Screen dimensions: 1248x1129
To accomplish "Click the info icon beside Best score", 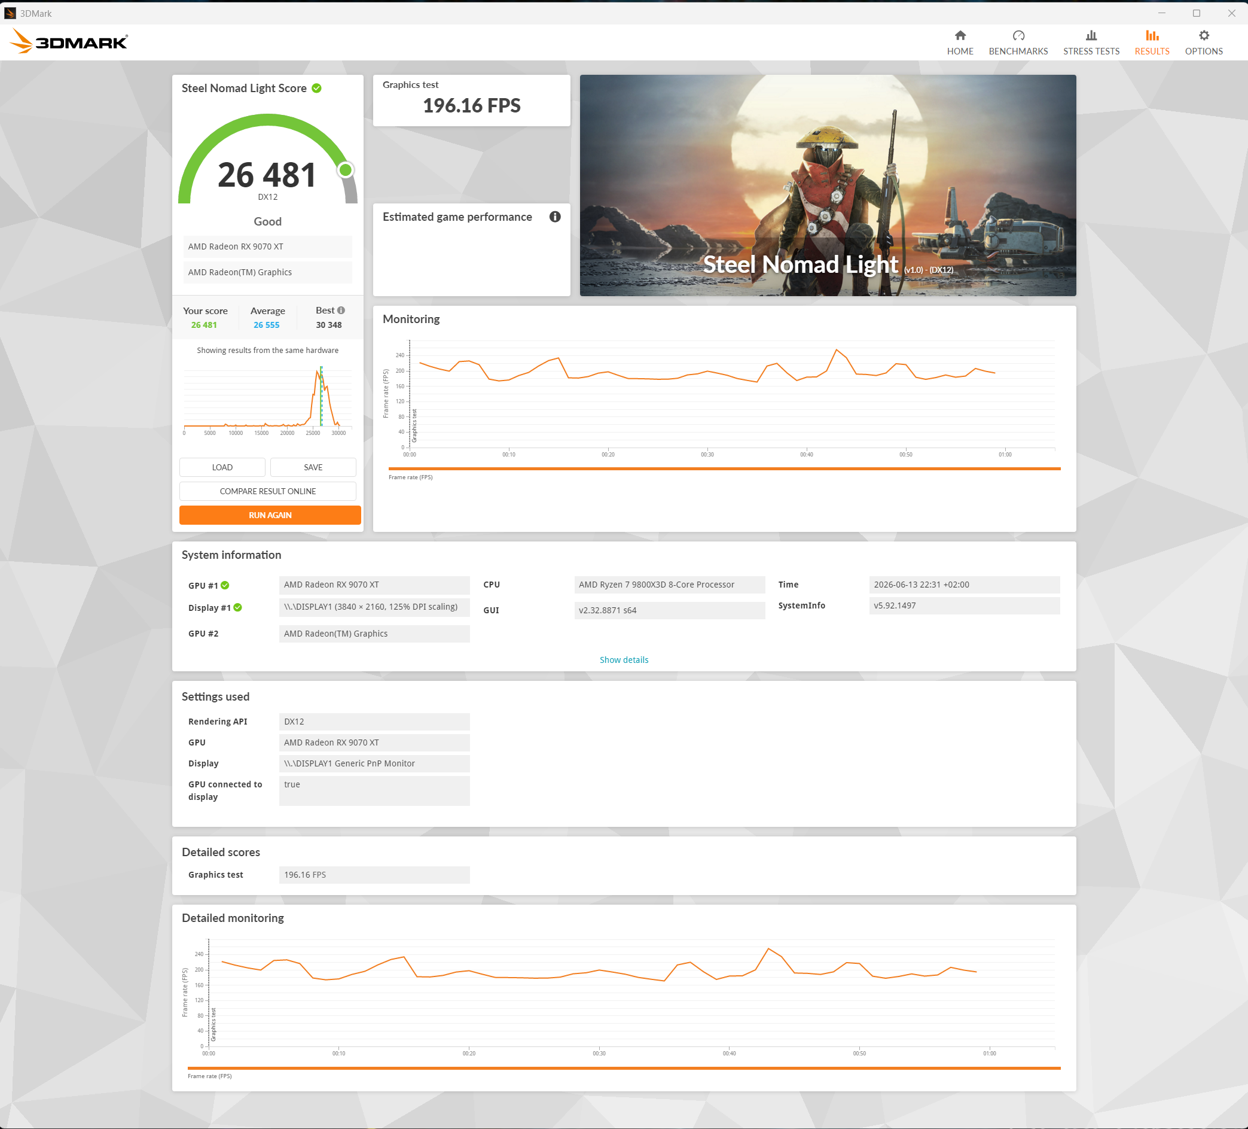I will pos(341,311).
